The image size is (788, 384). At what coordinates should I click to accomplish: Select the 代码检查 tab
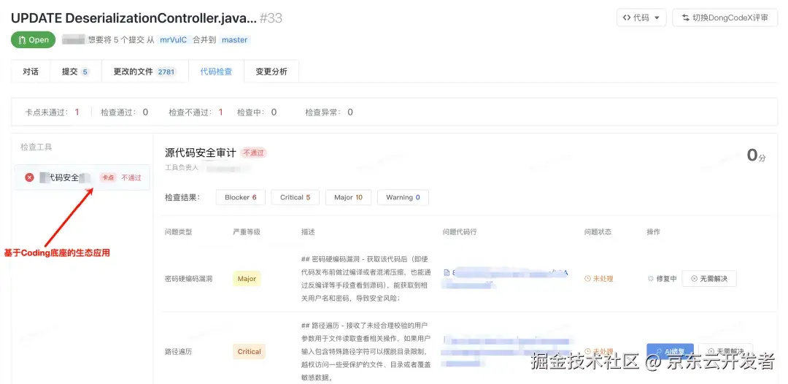tap(216, 72)
